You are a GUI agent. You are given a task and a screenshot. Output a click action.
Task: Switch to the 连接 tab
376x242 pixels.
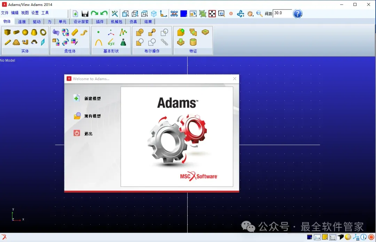(x=22, y=22)
